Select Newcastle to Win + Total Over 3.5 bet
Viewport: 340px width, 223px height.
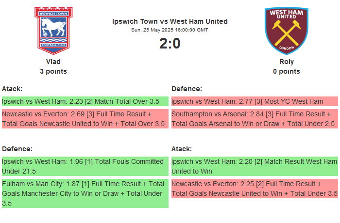[85, 119]
